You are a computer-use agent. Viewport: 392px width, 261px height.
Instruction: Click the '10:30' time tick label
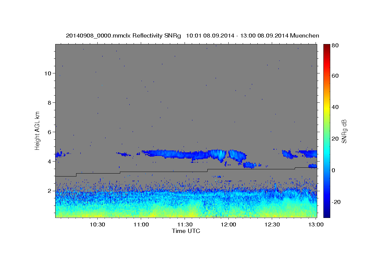97,225
